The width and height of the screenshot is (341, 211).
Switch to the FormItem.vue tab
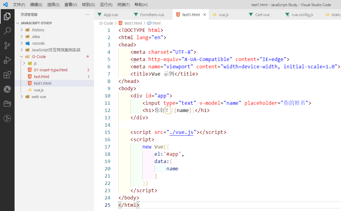point(151,15)
